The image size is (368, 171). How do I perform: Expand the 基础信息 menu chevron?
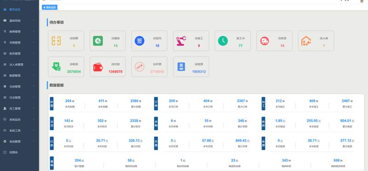click(34, 20)
